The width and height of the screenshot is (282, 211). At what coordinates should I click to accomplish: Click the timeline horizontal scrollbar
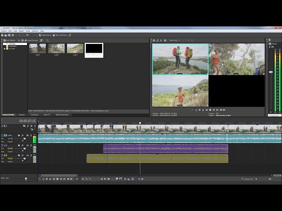coord(59,175)
